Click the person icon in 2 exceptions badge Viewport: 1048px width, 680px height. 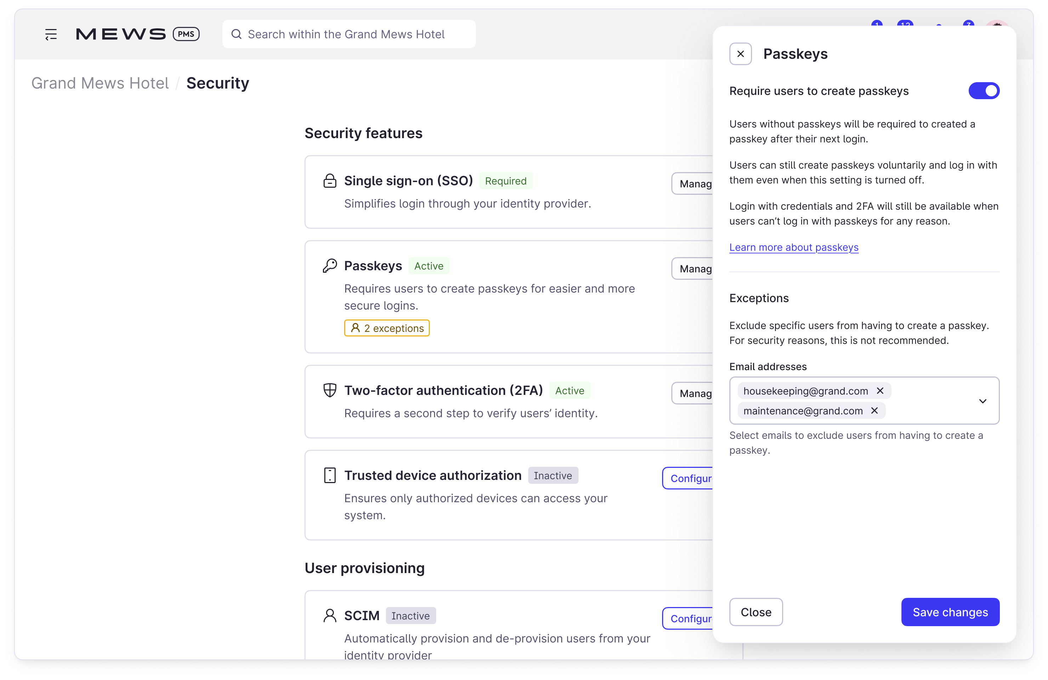[x=355, y=328]
